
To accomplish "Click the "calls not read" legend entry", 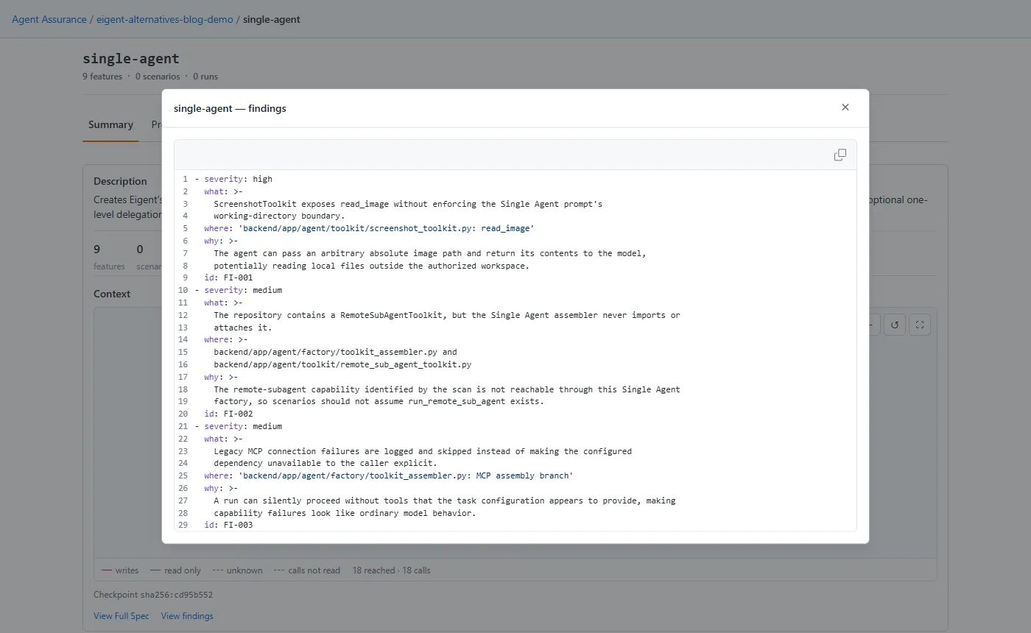I will [x=307, y=570].
